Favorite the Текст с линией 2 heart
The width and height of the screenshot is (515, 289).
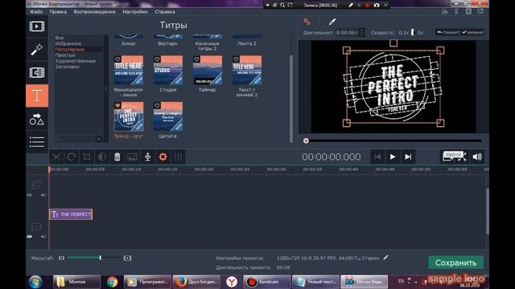[236, 59]
